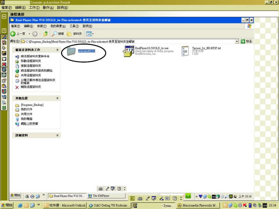The height and width of the screenshot is (209, 279).
Task: Open 我的電腦 from Other Places
Action: click(27, 119)
